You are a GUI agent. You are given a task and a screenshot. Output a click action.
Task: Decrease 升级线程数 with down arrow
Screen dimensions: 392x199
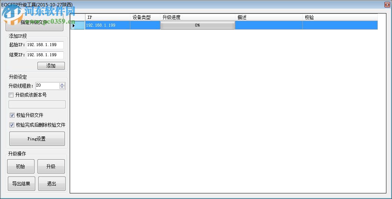pyautogui.click(x=62, y=87)
